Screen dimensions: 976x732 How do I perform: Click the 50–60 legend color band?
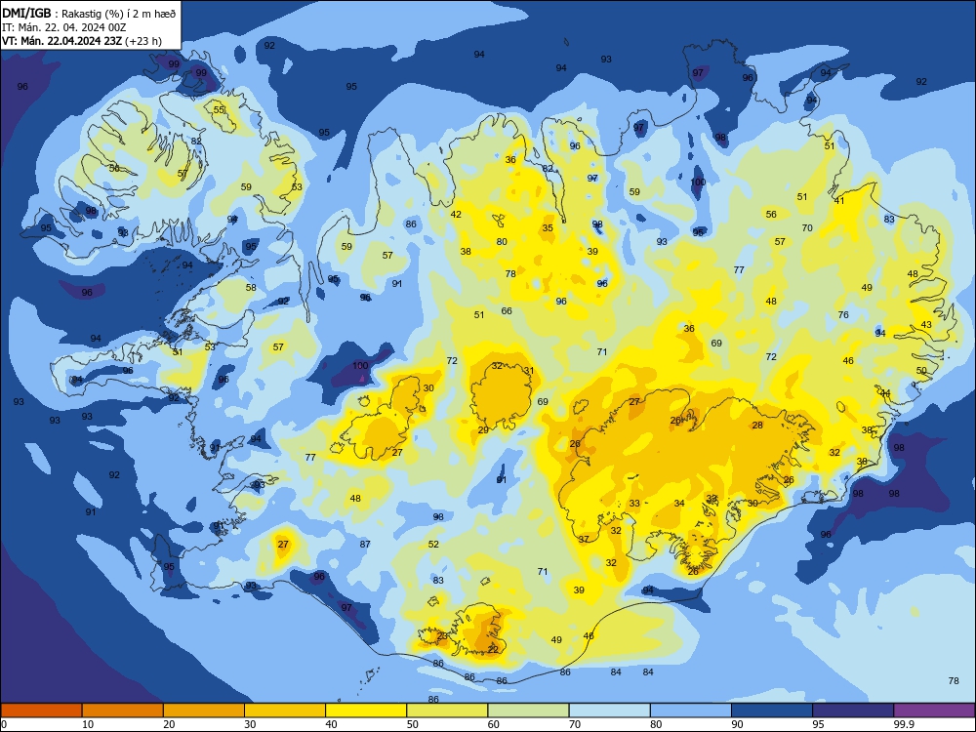pos(448,711)
